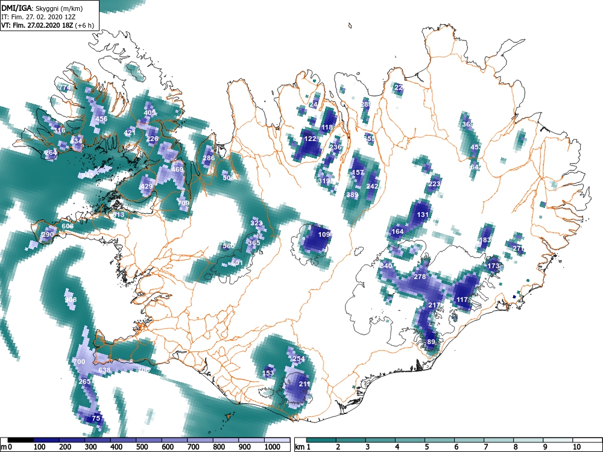Select the map label '223'
603x452 pixels.
(x=434, y=184)
